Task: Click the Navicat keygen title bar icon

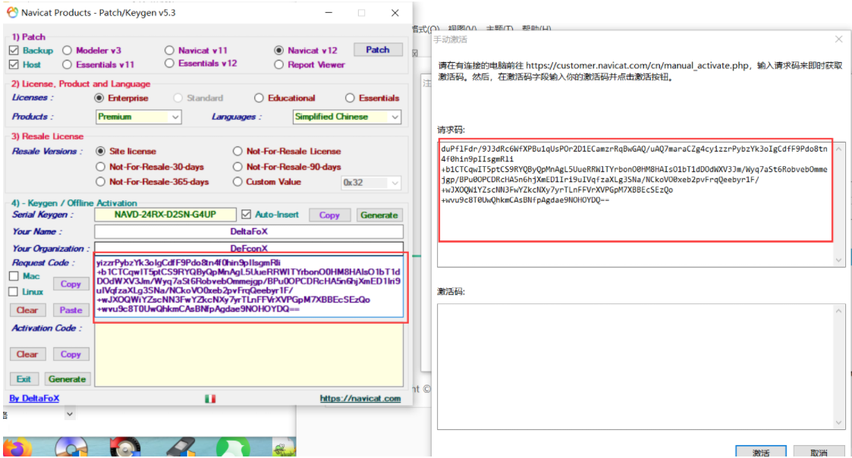Action: pos(12,12)
